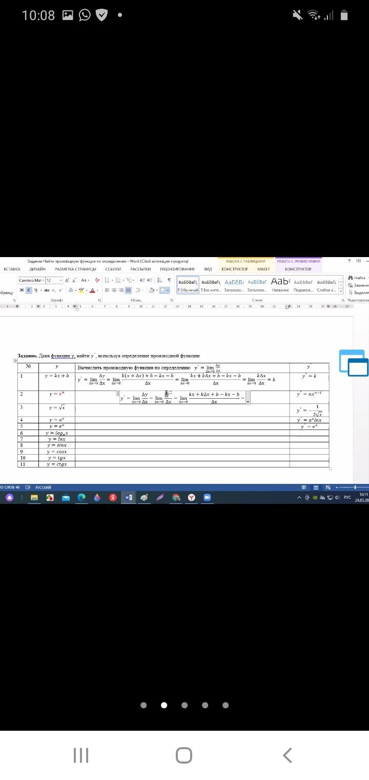Apply the Название style from the gallery
Viewport: 369px width, 780px height.
280,284
